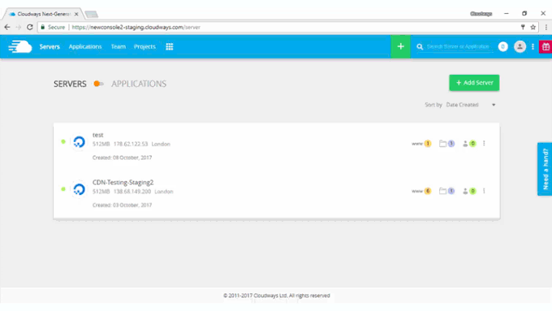Open www applications count for test server
Screen dimensions: 552x311
421,144
